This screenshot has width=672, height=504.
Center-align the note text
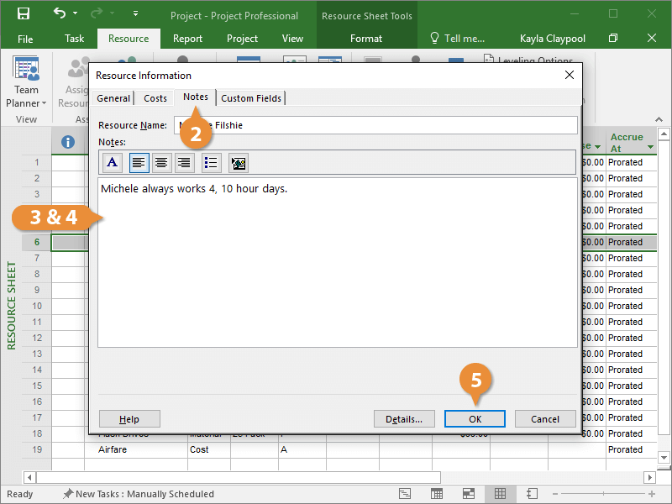(x=161, y=163)
